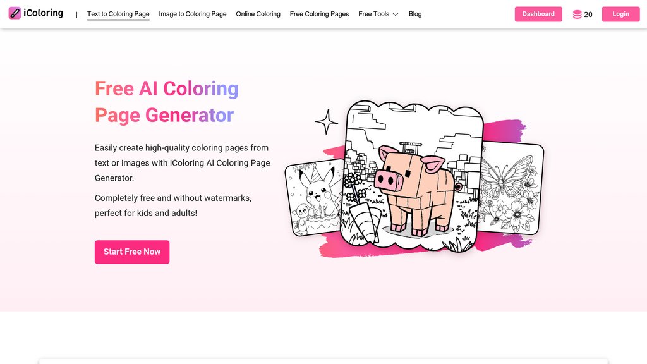Expand the Free Tools chevron
647x364 pixels.
[396, 14]
